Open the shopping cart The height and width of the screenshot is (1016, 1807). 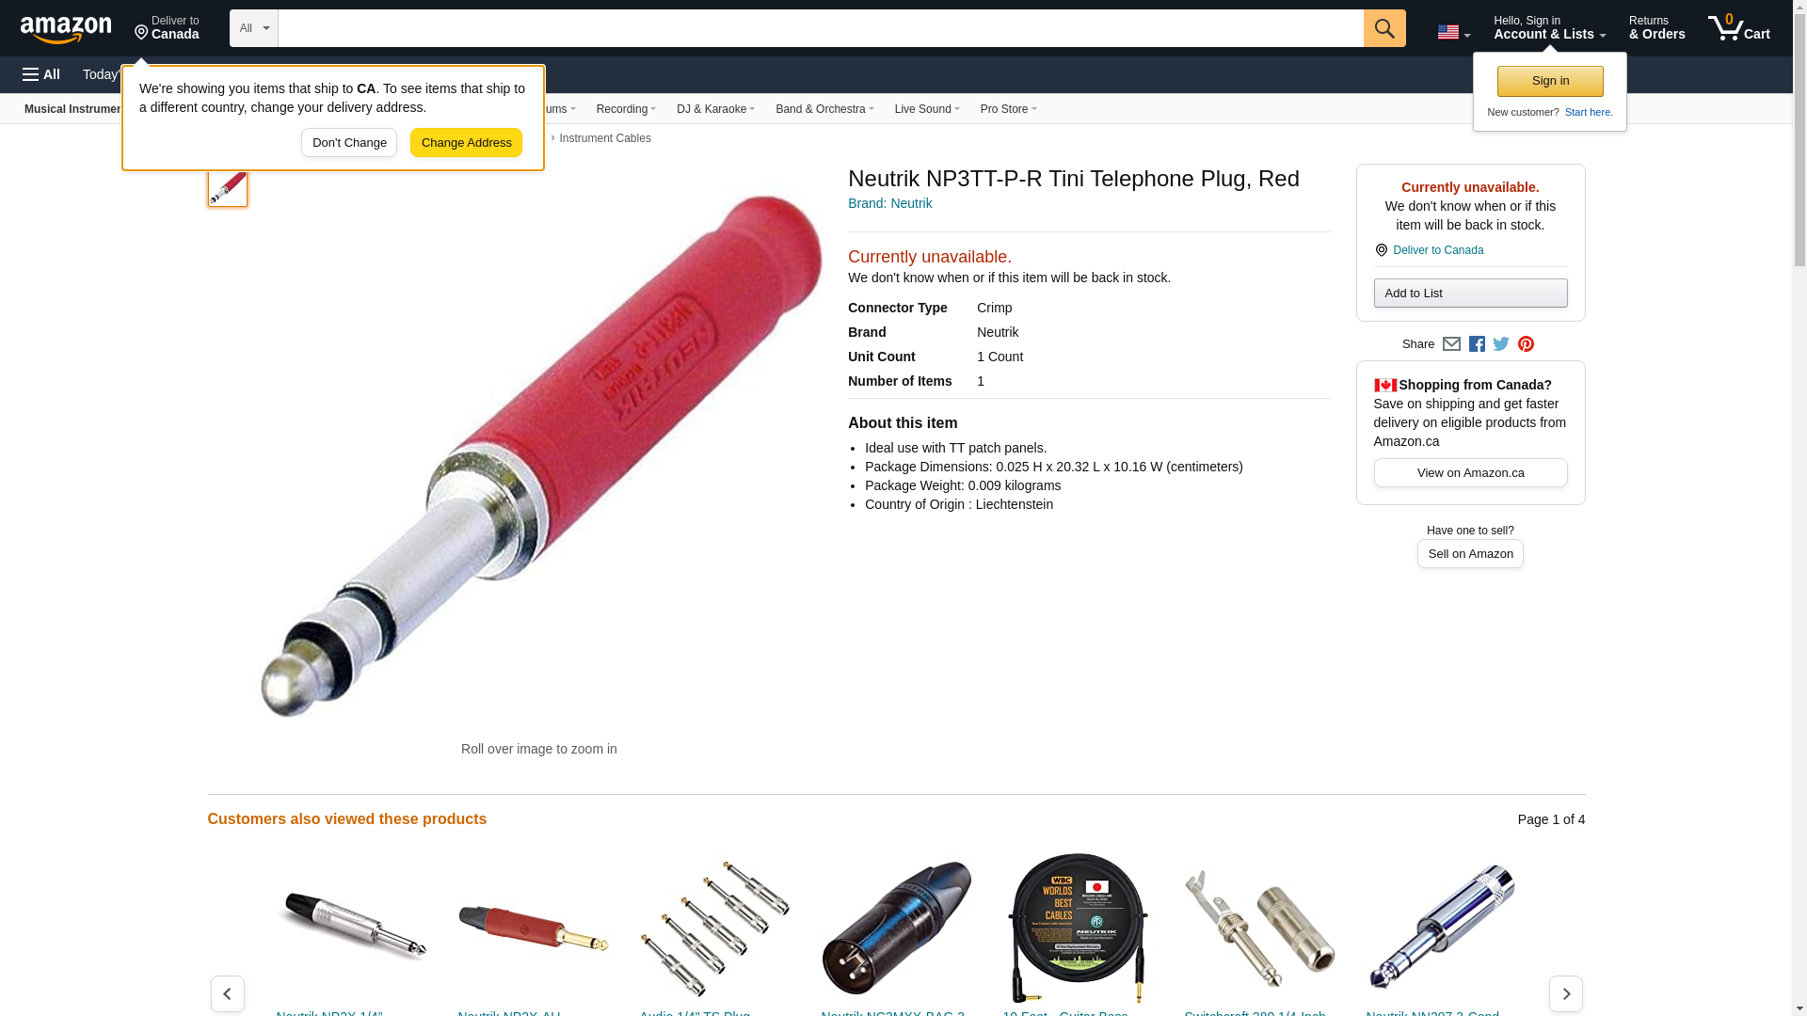pyautogui.click(x=1739, y=28)
